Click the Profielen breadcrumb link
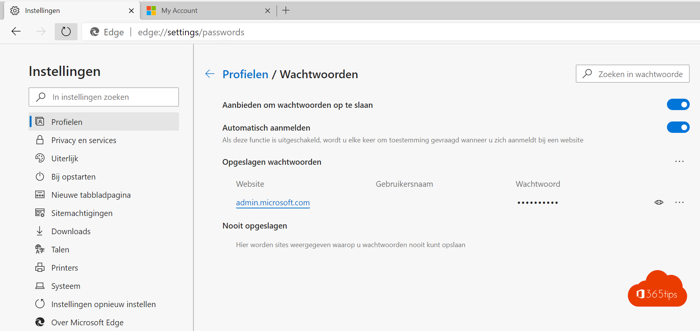 245,74
